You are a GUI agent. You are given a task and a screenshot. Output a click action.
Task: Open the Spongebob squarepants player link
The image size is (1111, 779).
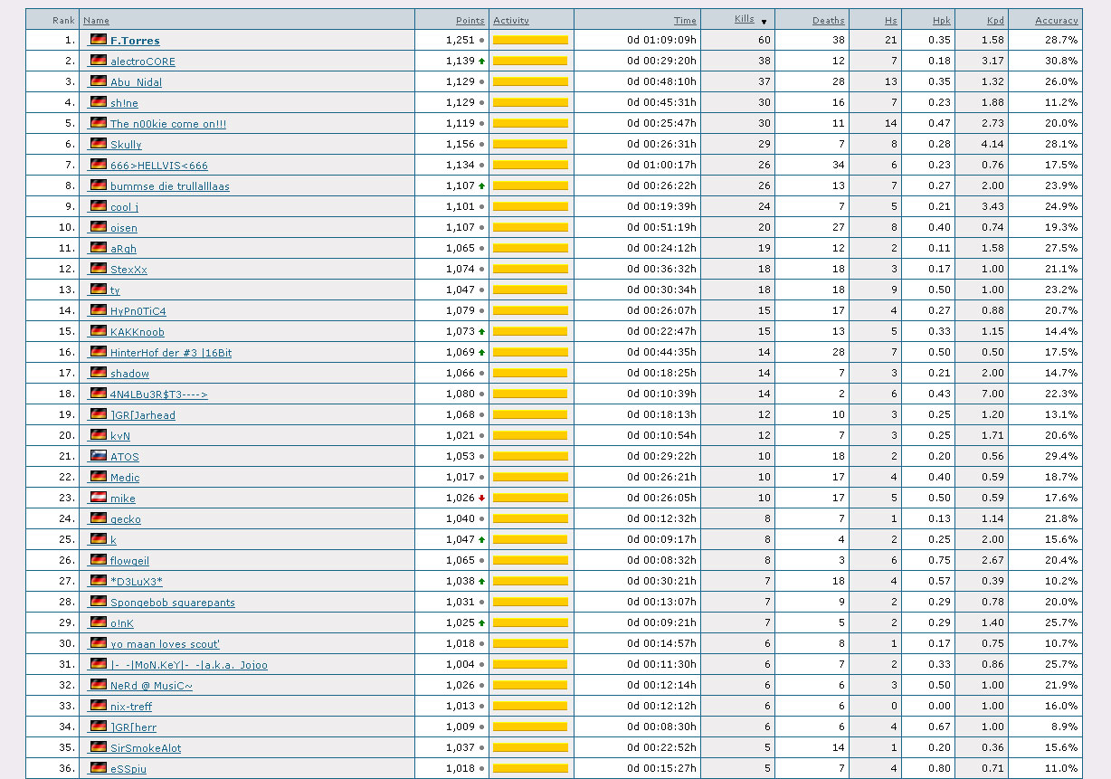pyautogui.click(x=172, y=603)
